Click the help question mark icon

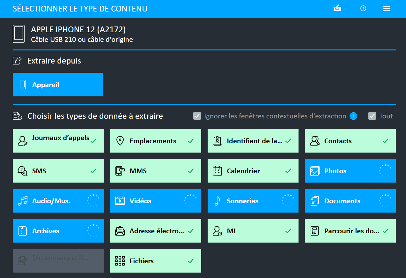click(363, 9)
